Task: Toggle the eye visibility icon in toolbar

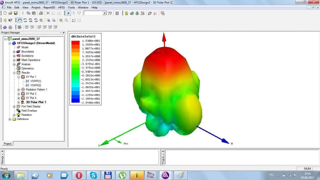Action: point(19,27)
